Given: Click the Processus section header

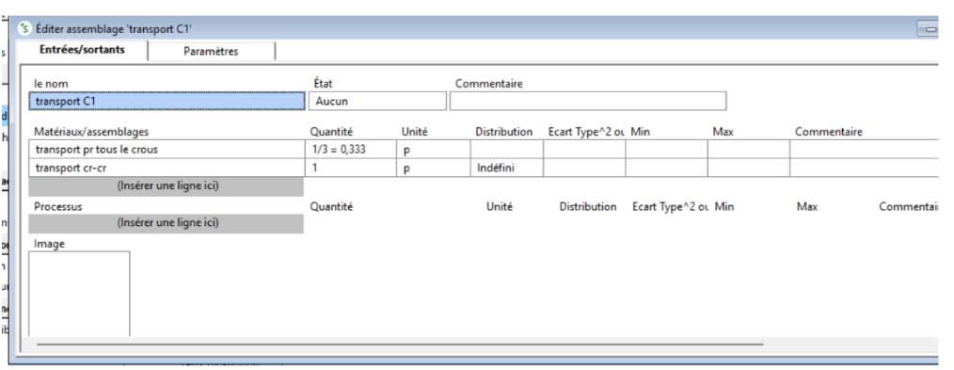Looking at the screenshot, I should point(57,207).
